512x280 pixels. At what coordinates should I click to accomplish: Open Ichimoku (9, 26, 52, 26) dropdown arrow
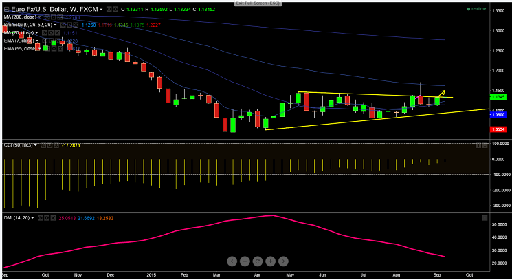[x=55, y=25]
